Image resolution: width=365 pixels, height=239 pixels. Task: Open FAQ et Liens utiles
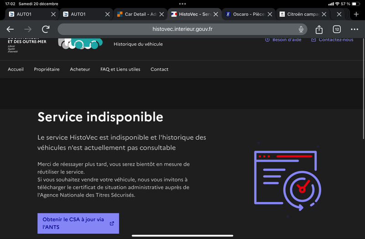(120, 70)
